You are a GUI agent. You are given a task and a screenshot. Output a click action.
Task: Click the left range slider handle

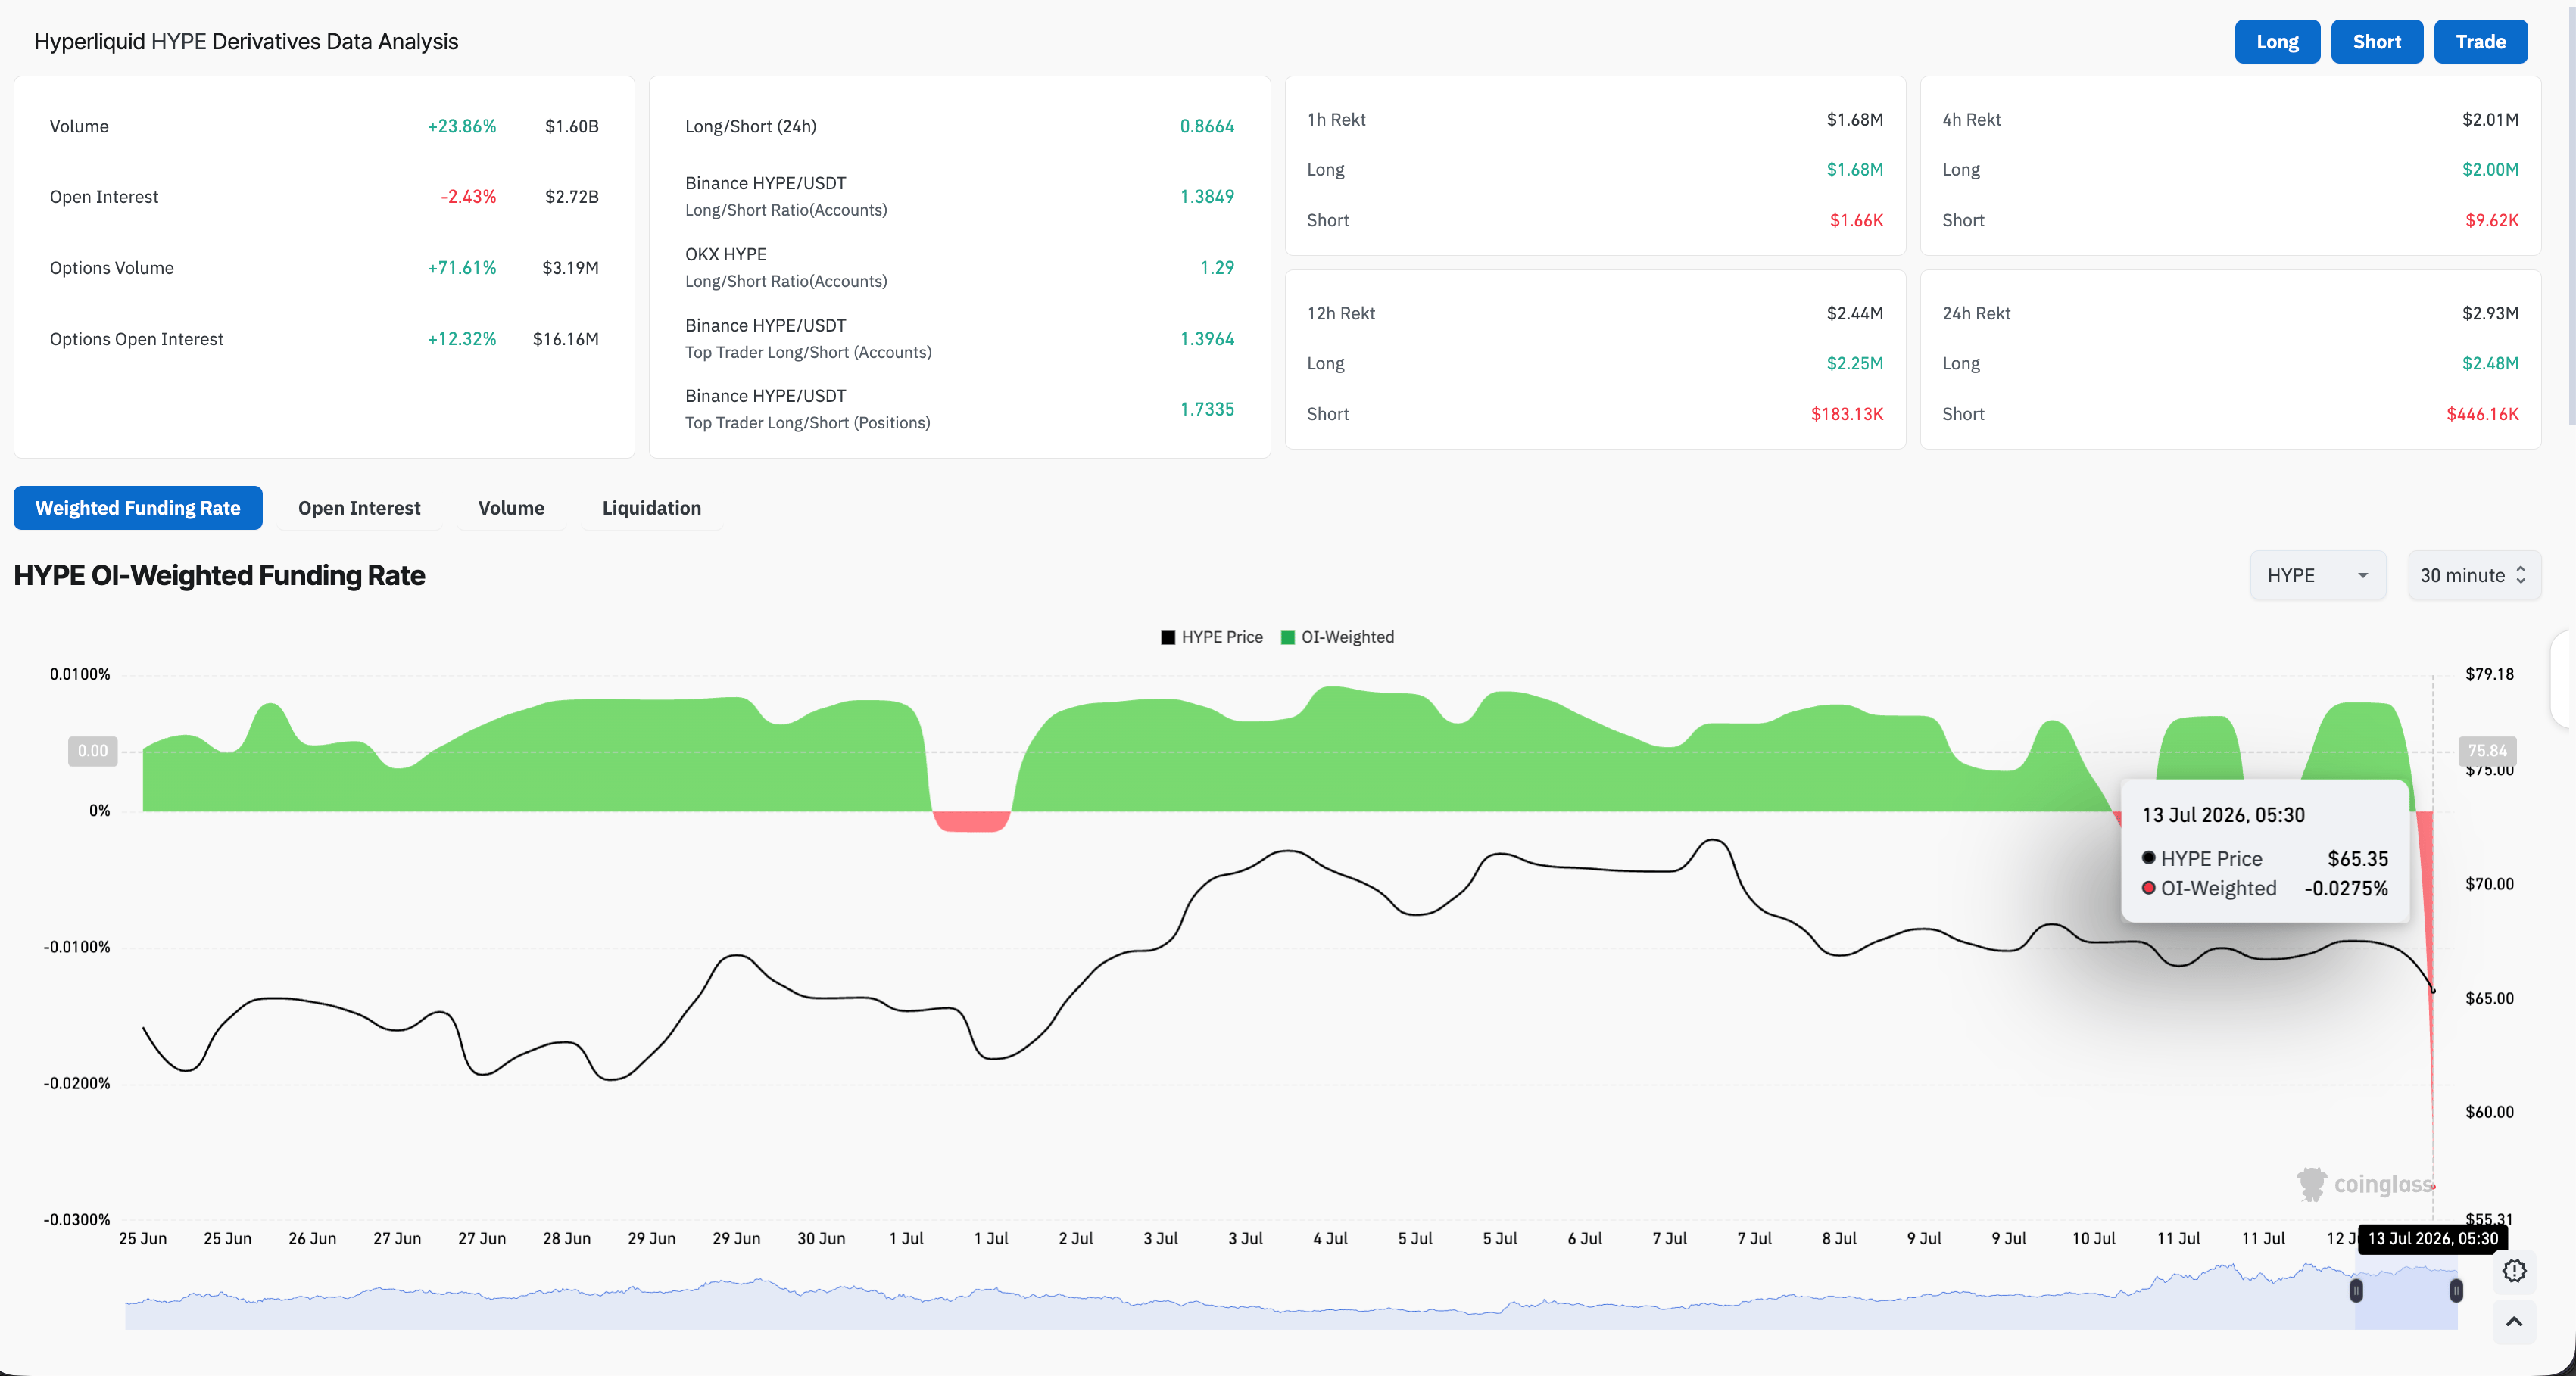[x=2356, y=1291]
